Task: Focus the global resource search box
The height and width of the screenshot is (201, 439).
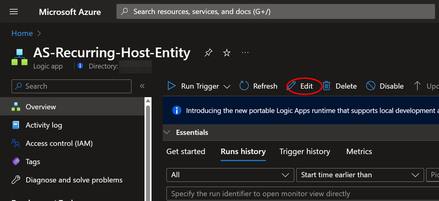Action: pos(276,12)
